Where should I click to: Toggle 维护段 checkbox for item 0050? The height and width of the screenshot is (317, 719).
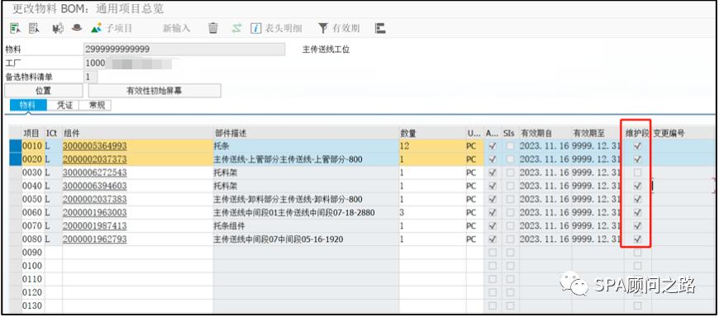click(x=637, y=199)
